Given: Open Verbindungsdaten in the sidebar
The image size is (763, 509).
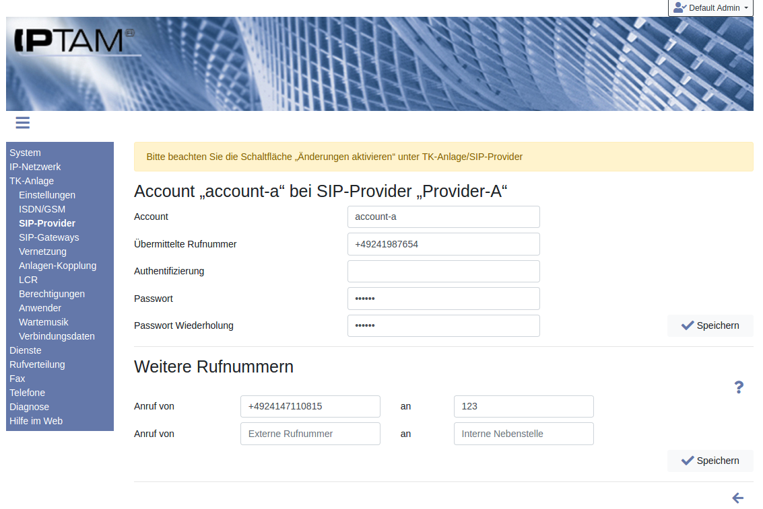Looking at the screenshot, I should [x=57, y=336].
